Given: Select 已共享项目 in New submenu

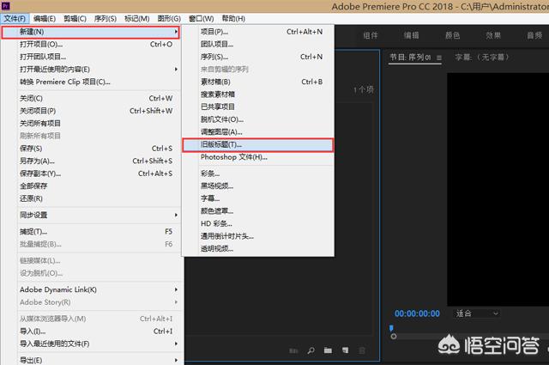Looking at the screenshot, I should 258,106.
